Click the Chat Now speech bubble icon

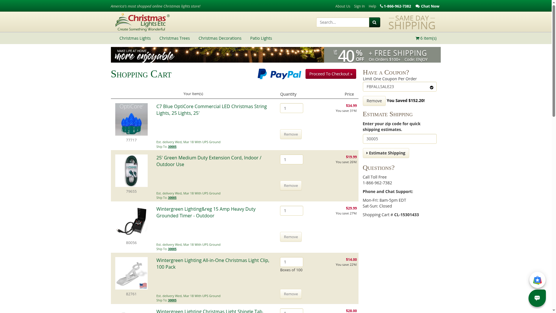(417, 6)
